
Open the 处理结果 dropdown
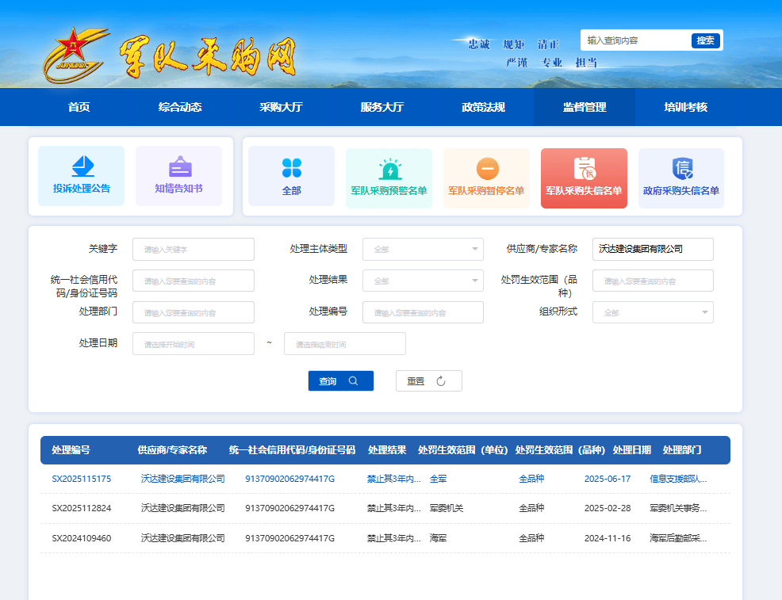pyautogui.click(x=423, y=281)
